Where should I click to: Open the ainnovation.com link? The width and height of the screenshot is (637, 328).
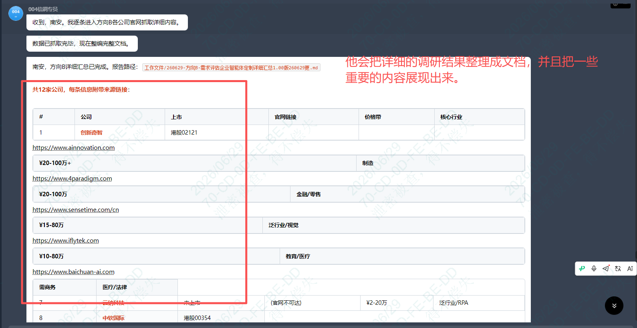tap(74, 148)
